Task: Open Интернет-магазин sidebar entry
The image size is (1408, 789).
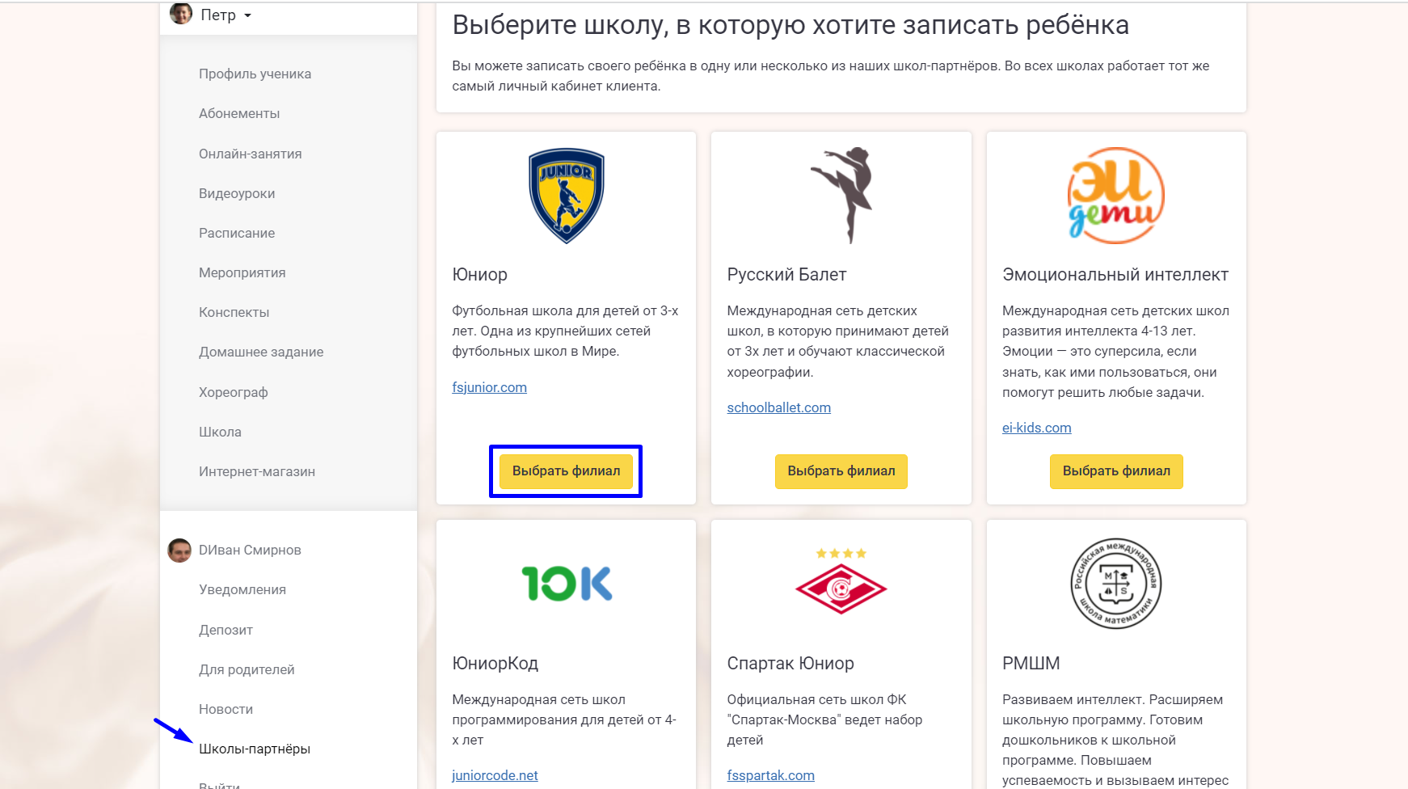Action: click(257, 471)
